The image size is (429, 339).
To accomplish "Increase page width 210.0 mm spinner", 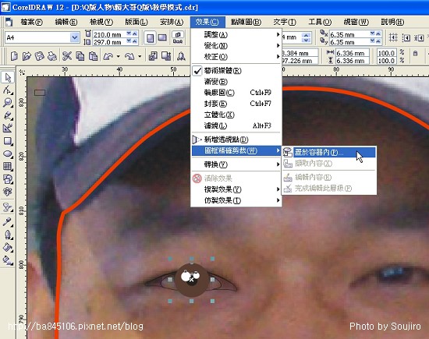I will tap(135, 34).
